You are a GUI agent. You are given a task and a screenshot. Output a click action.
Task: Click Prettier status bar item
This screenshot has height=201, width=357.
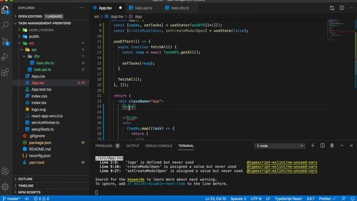[327, 199]
